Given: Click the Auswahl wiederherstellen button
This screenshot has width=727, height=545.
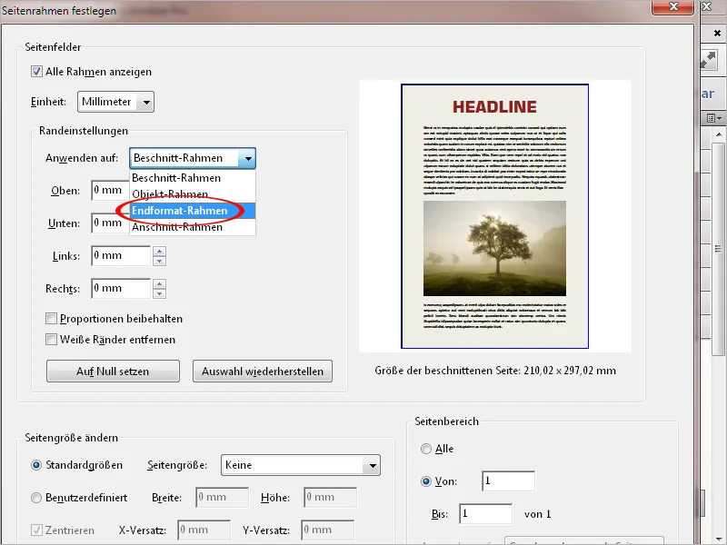Looking at the screenshot, I should 263,372.
